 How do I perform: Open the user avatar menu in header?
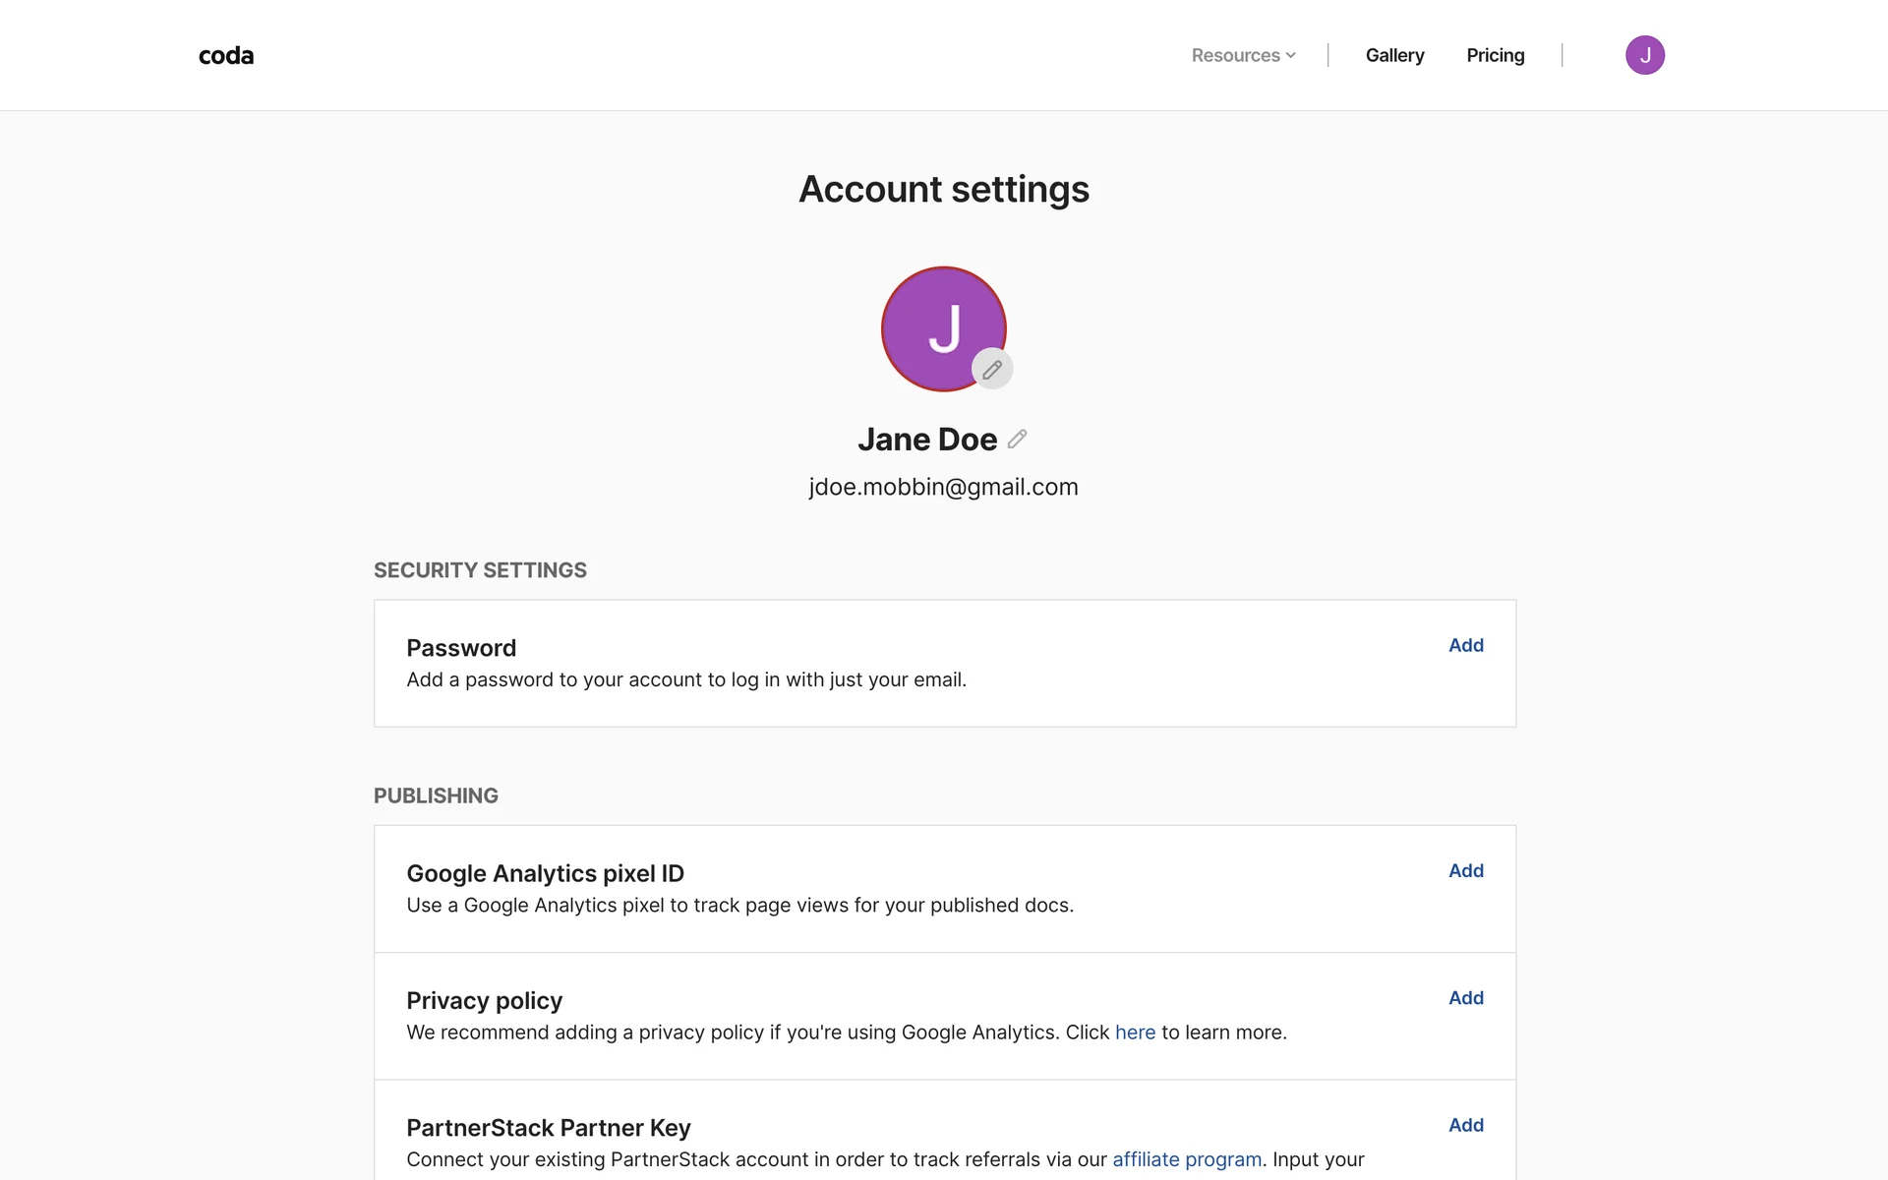[1644, 55]
